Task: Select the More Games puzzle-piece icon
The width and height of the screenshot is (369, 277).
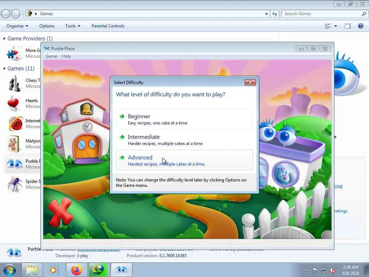Action: click(x=14, y=53)
